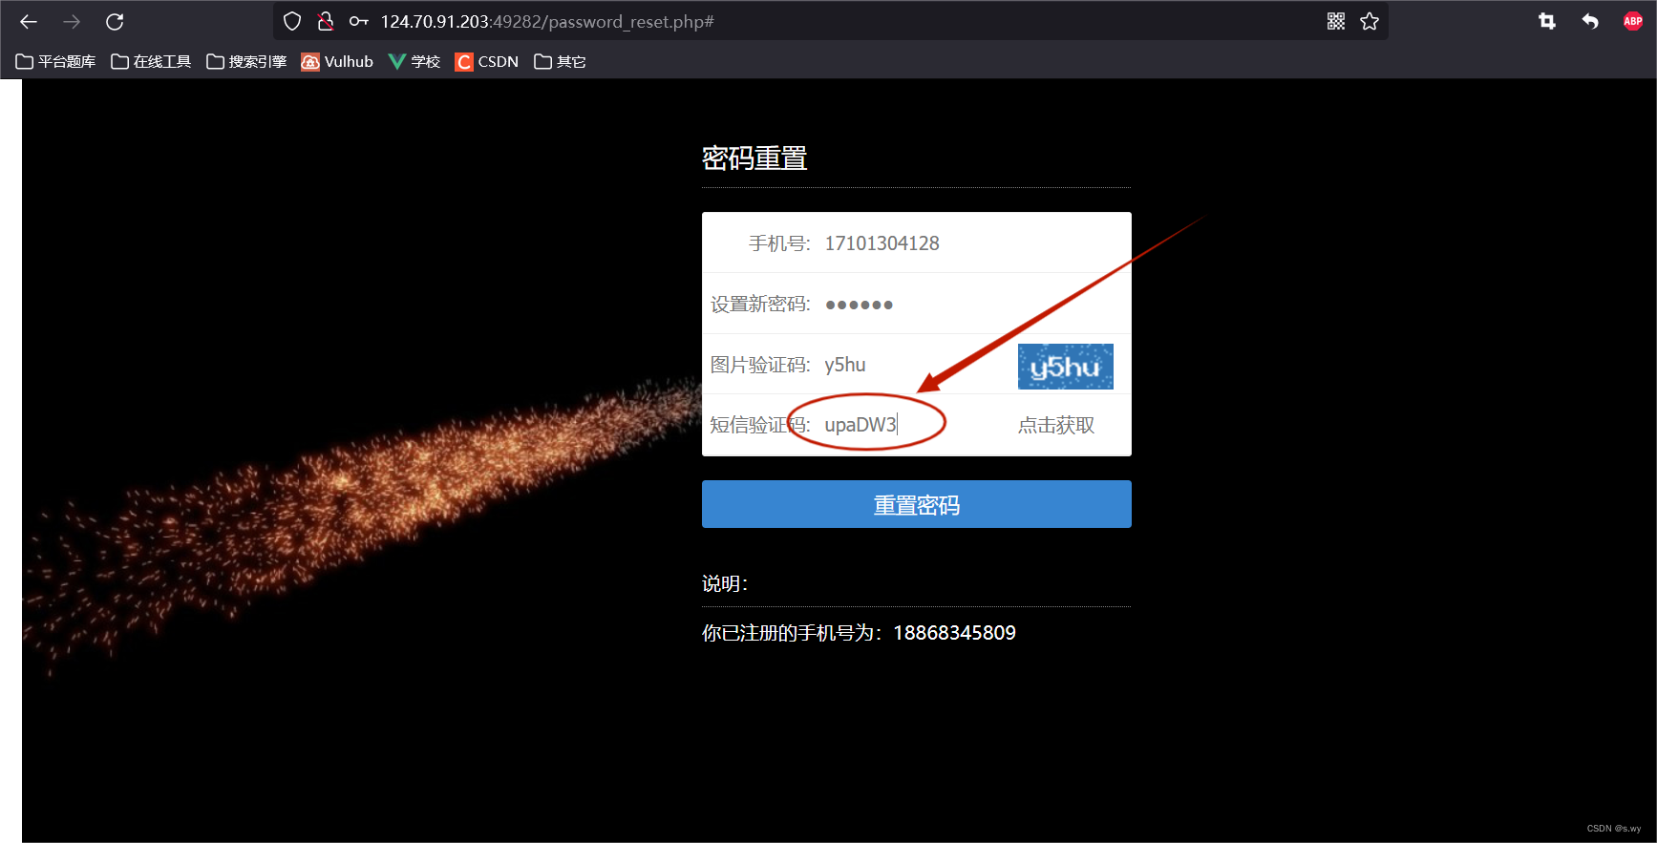Image resolution: width=1657 pixels, height=843 pixels.
Task: Click the 密码重置 page heading
Action: [754, 158]
